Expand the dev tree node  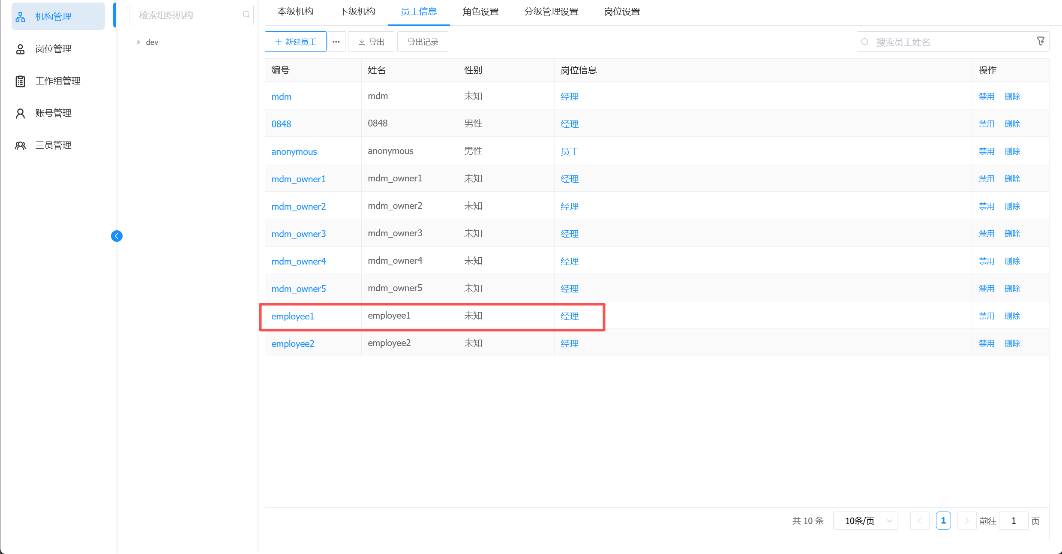pyautogui.click(x=138, y=42)
